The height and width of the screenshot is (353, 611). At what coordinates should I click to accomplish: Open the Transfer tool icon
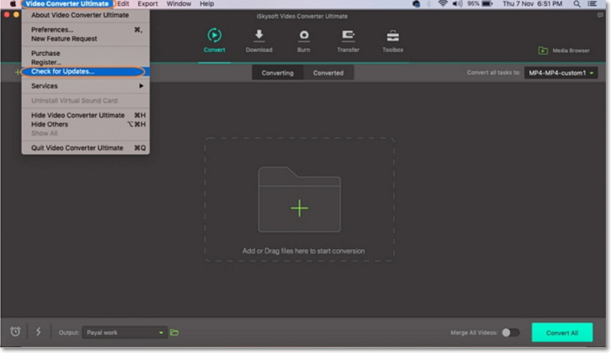point(348,36)
